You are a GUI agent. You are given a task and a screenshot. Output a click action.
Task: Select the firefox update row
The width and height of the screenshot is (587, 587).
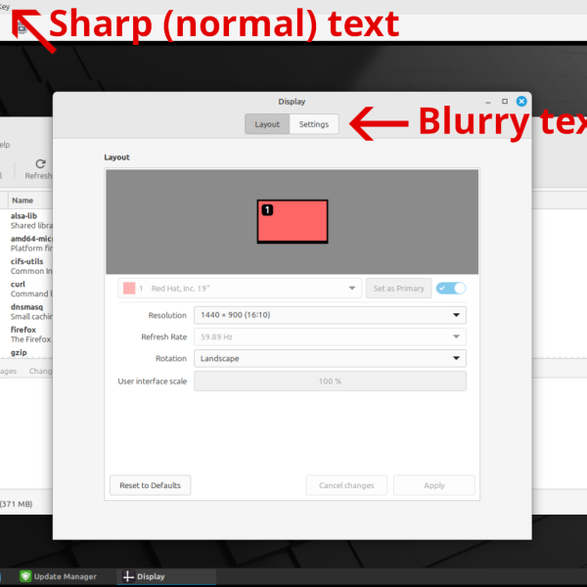(x=26, y=335)
